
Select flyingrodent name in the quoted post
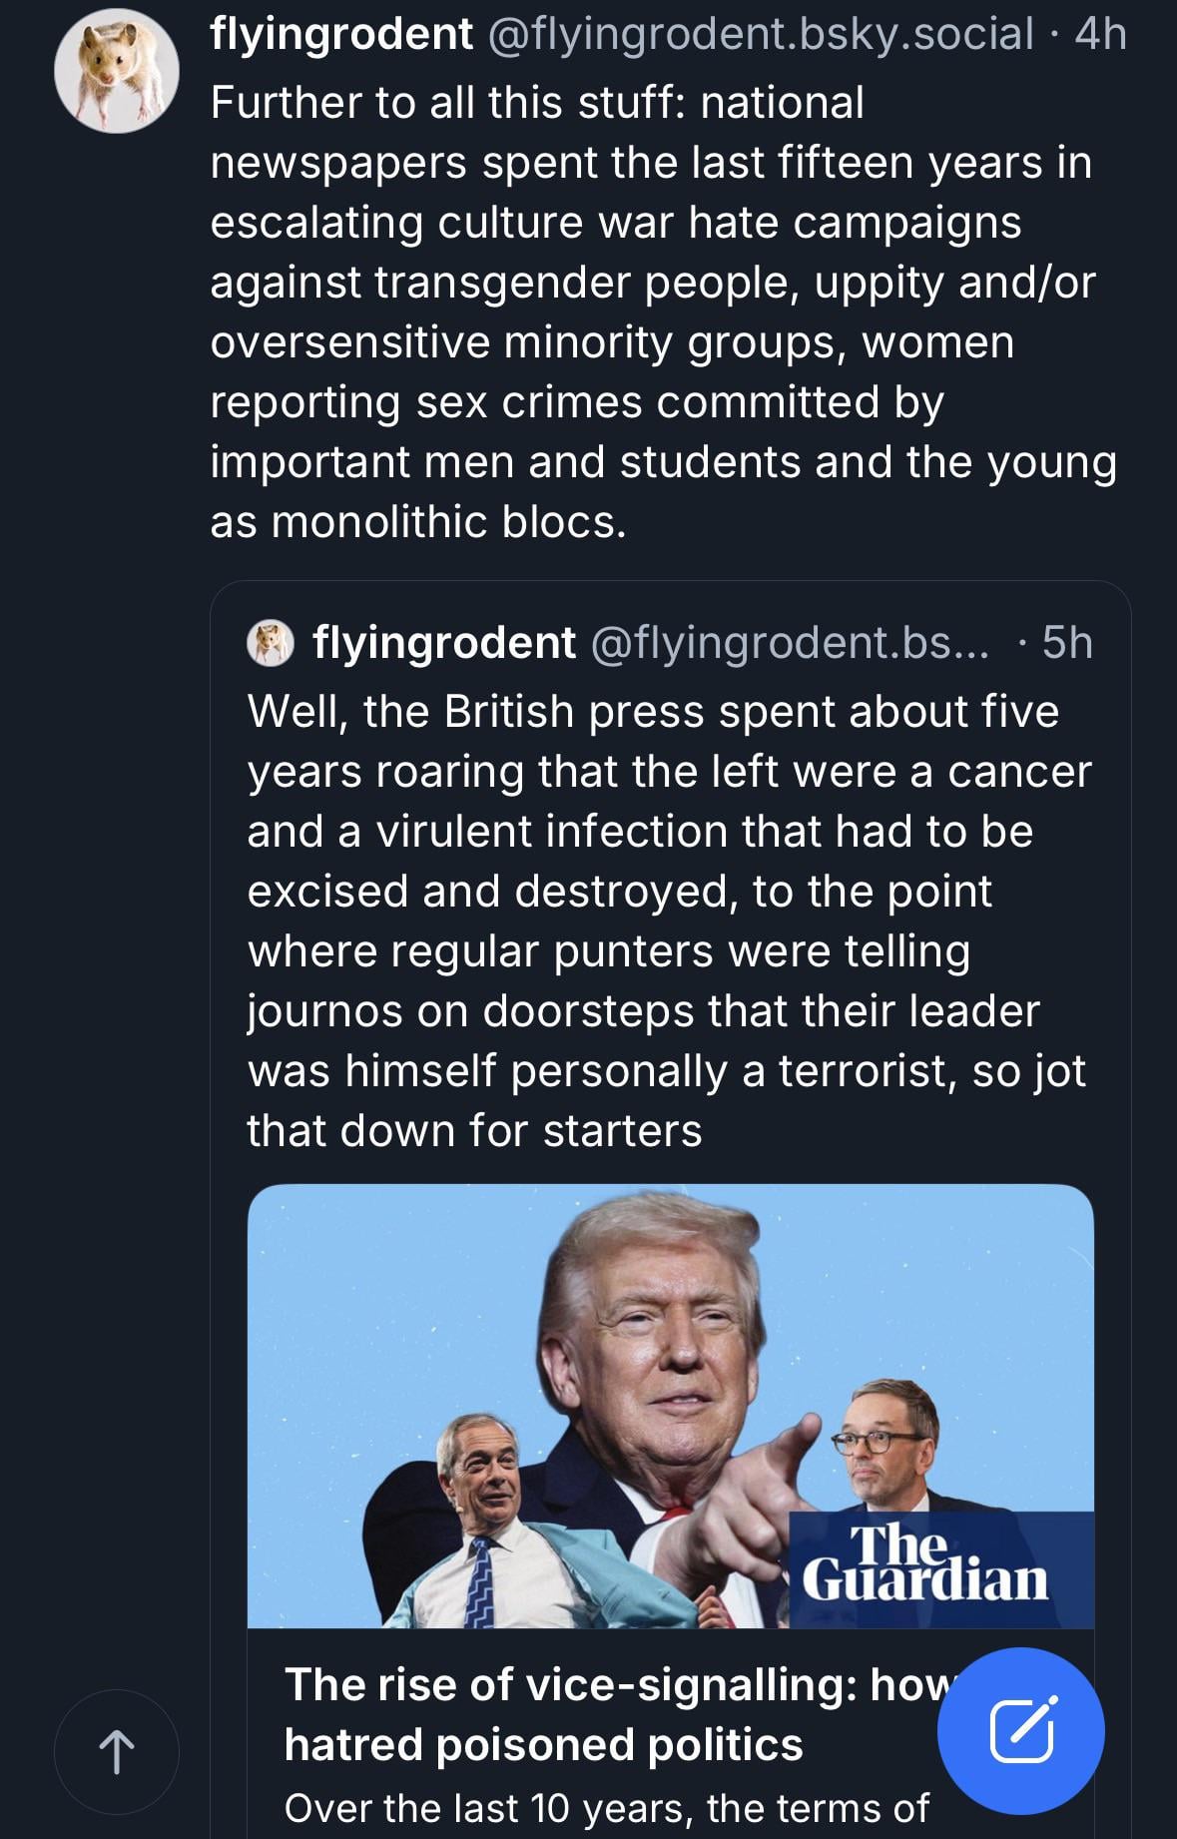point(444,643)
